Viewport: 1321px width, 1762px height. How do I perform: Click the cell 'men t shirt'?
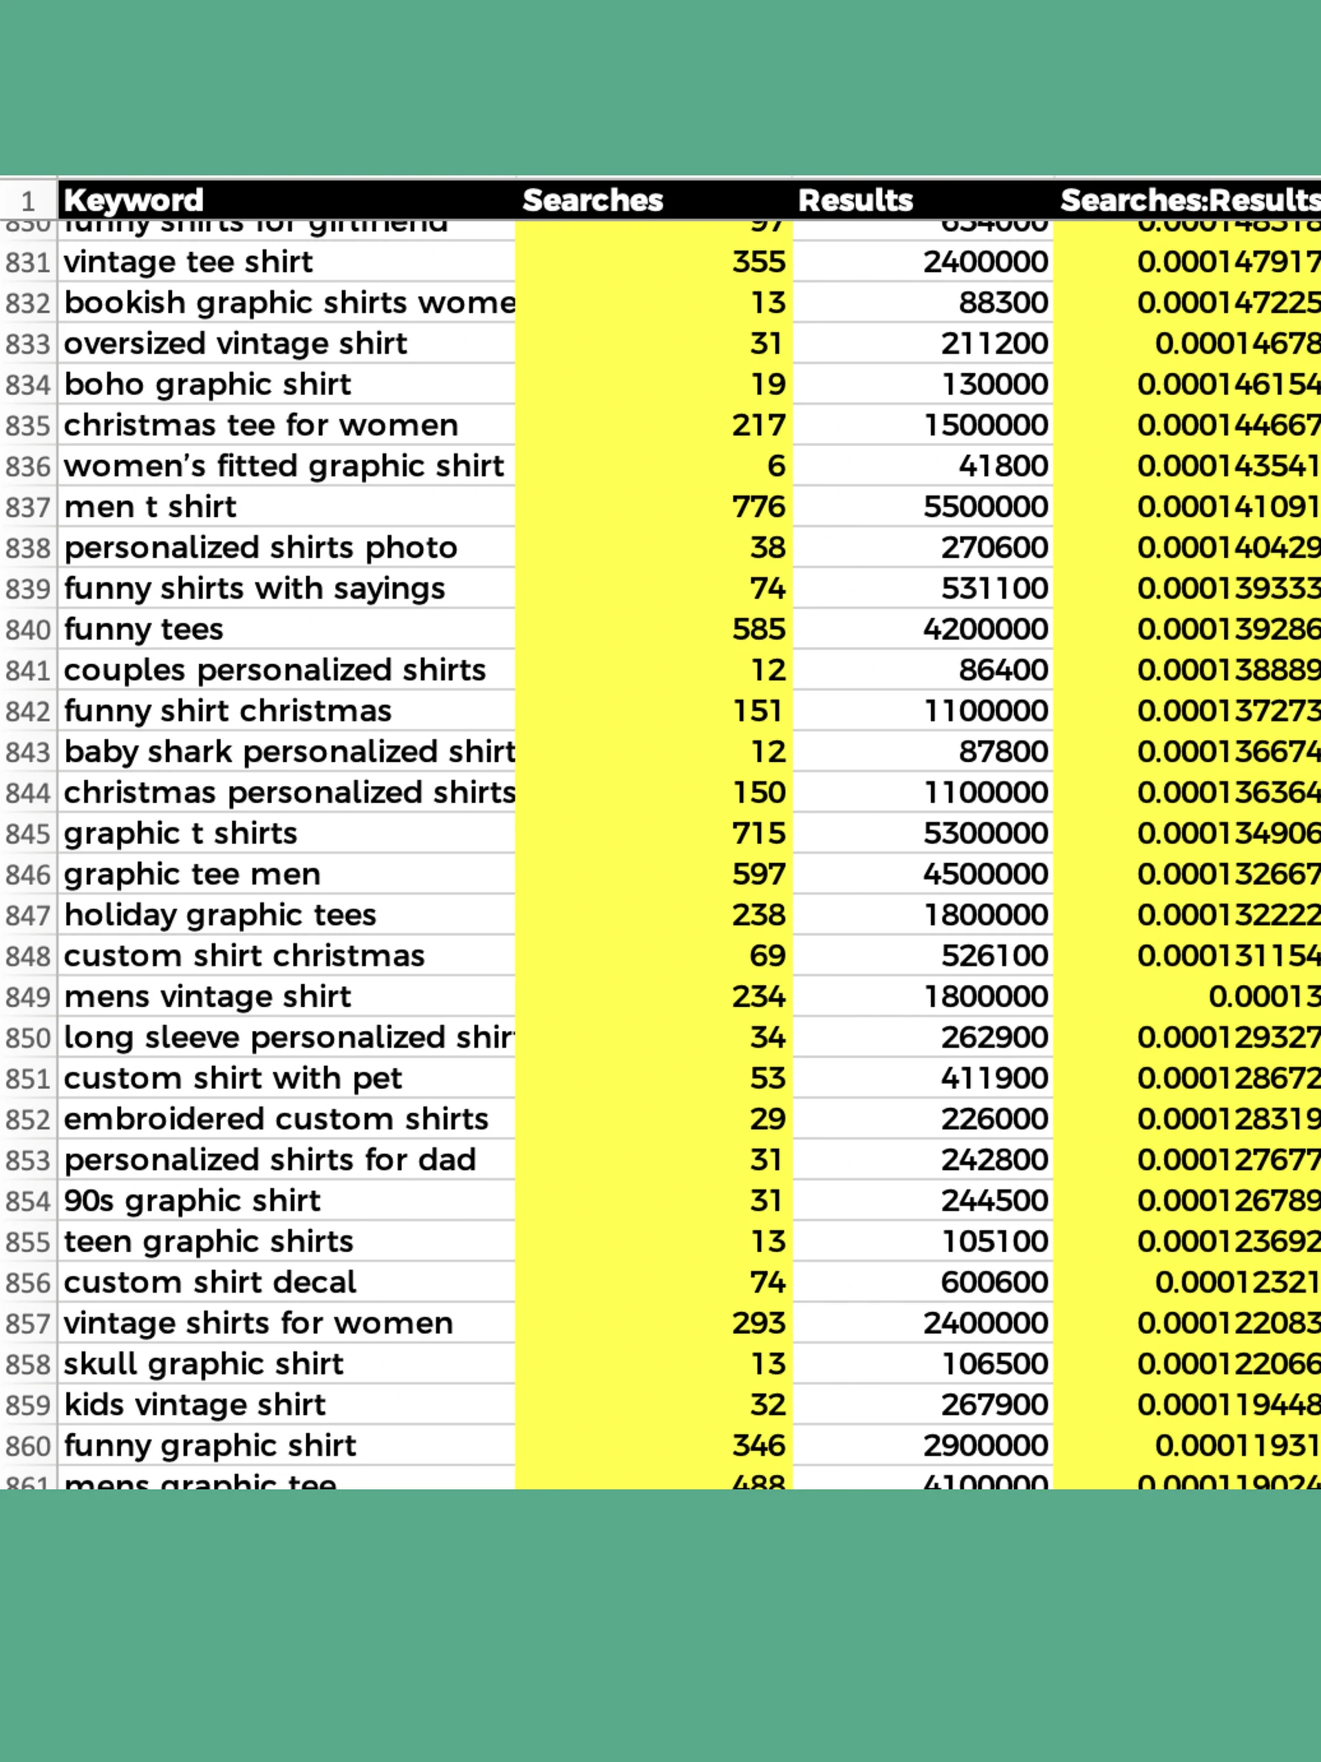(x=287, y=507)
